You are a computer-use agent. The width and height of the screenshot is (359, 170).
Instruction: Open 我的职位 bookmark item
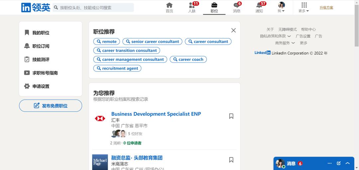[37, 33]
